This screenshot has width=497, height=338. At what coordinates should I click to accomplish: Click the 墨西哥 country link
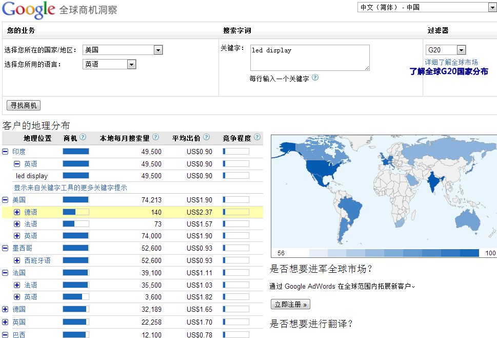22,248
